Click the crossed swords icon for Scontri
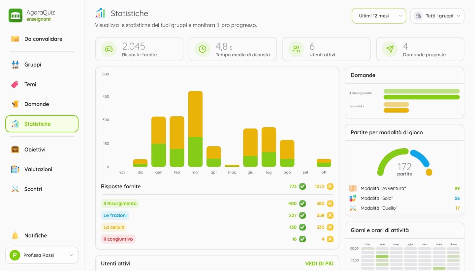The height and width of the screenshot is (271, 475). click(15, 189)
